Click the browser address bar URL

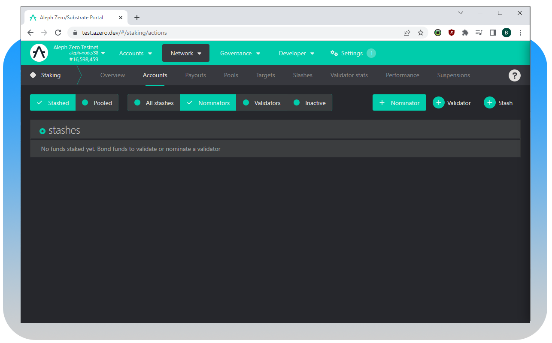124,33
